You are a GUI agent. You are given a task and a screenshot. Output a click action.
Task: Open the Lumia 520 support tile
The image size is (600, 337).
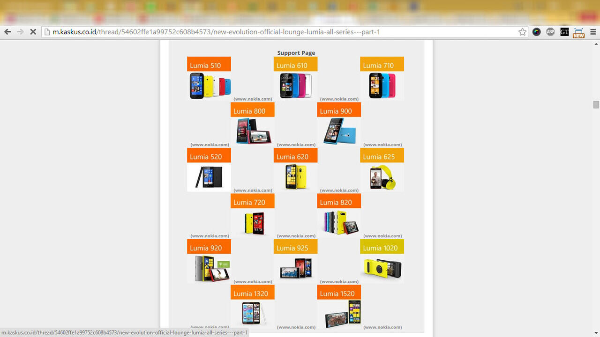coord(209,169)
